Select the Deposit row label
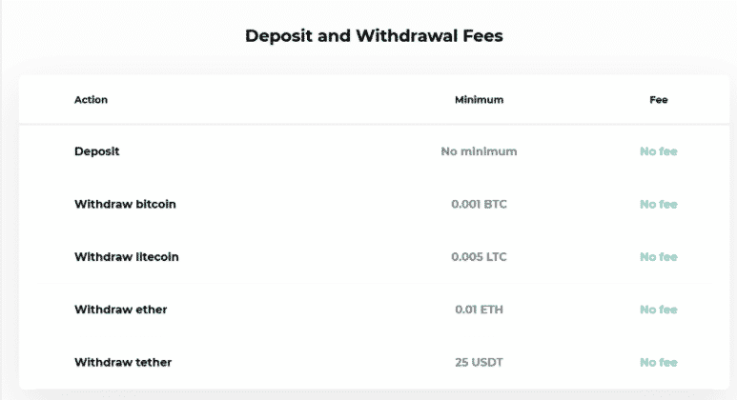The width and height of the screenshot is (737, 400). click(x=96, y=151)
